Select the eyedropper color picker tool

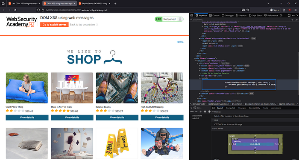[297, 20]
